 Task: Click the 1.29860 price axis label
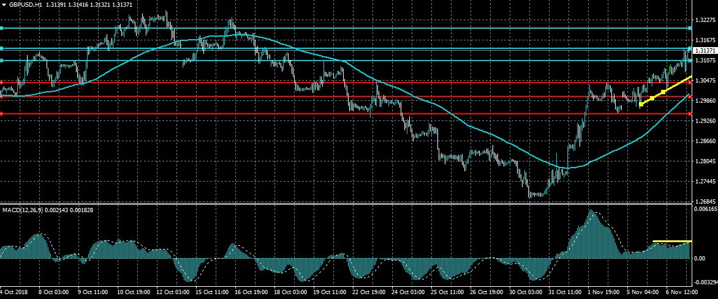coord(705,100)
